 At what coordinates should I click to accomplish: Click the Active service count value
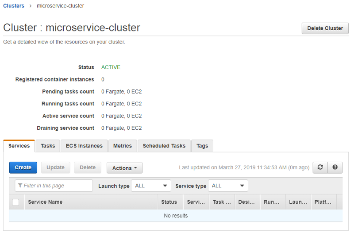pos(121,116)
